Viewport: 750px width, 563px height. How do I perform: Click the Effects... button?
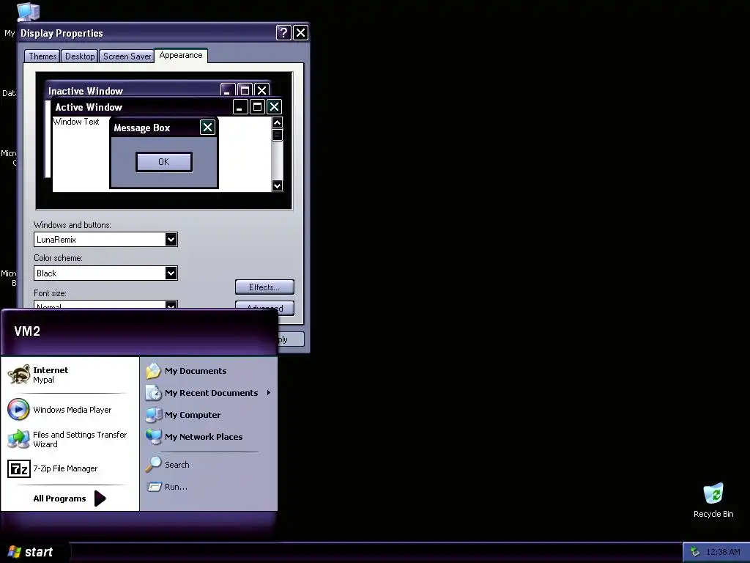point(264,287)
